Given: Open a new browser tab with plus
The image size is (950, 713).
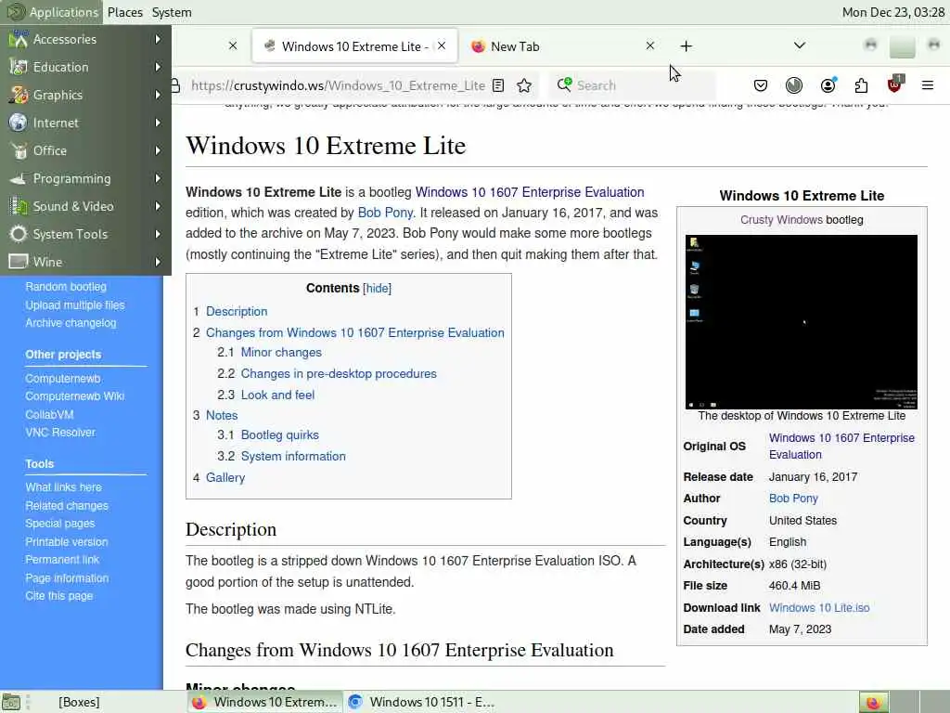Looking at the screenshot, I should [686, 46].
